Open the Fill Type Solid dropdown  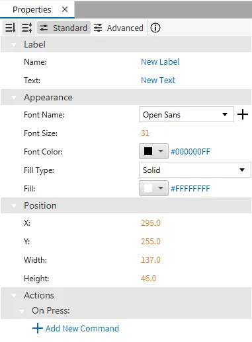(x=195, y=170)
